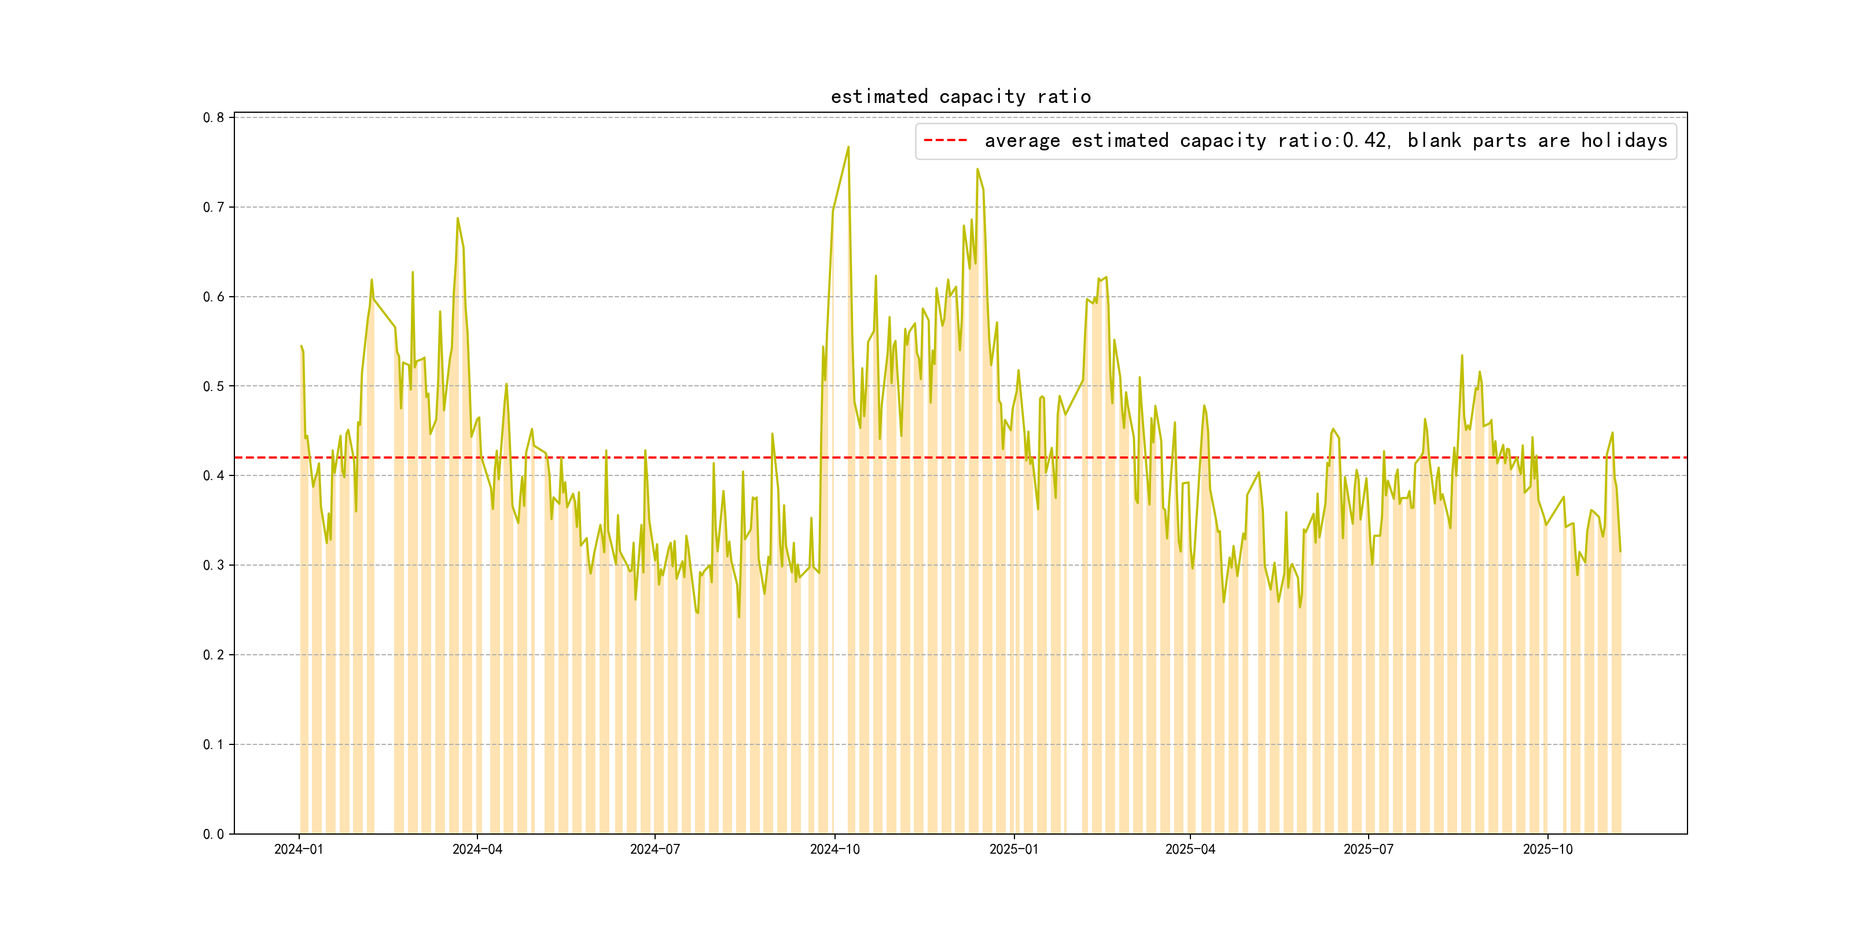Click the 2025-10 x-axis tick label
This screenshot has width=1875, height=937.
click(x=1547, y=849)
